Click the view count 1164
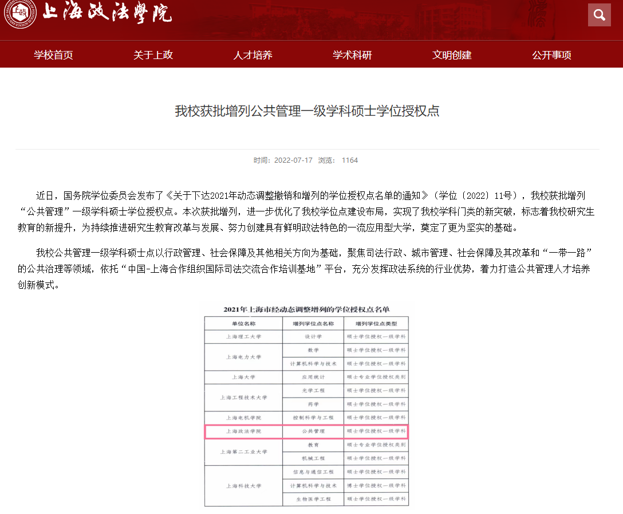This screenshot has width=623, height=514. pyautogui.click(x=350, y=160)
